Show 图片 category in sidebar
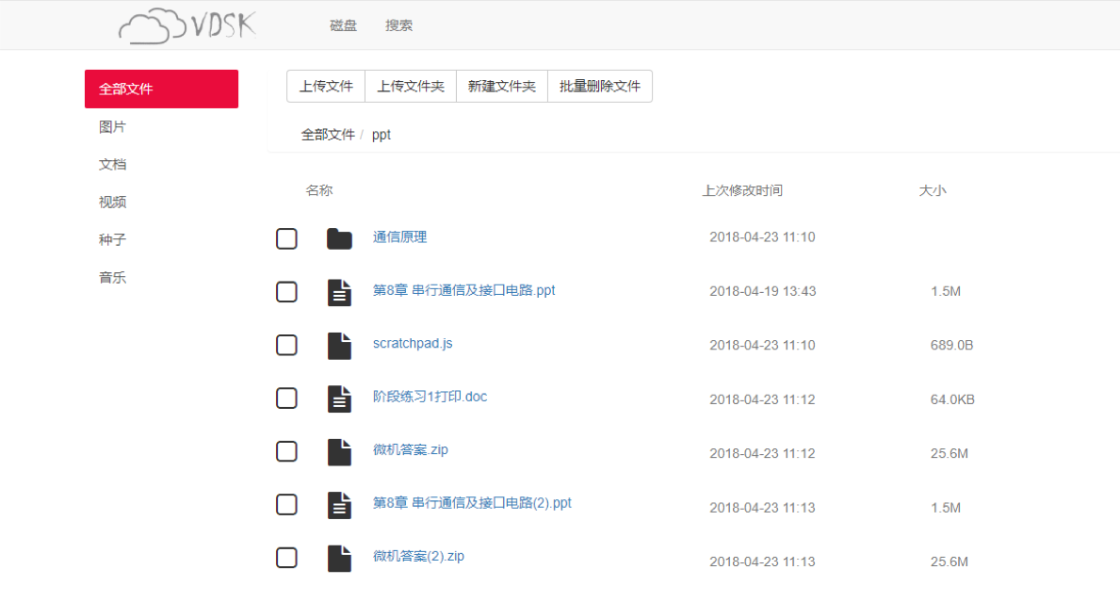This screenshot has width=1120, height=602. tap(112, 127)
